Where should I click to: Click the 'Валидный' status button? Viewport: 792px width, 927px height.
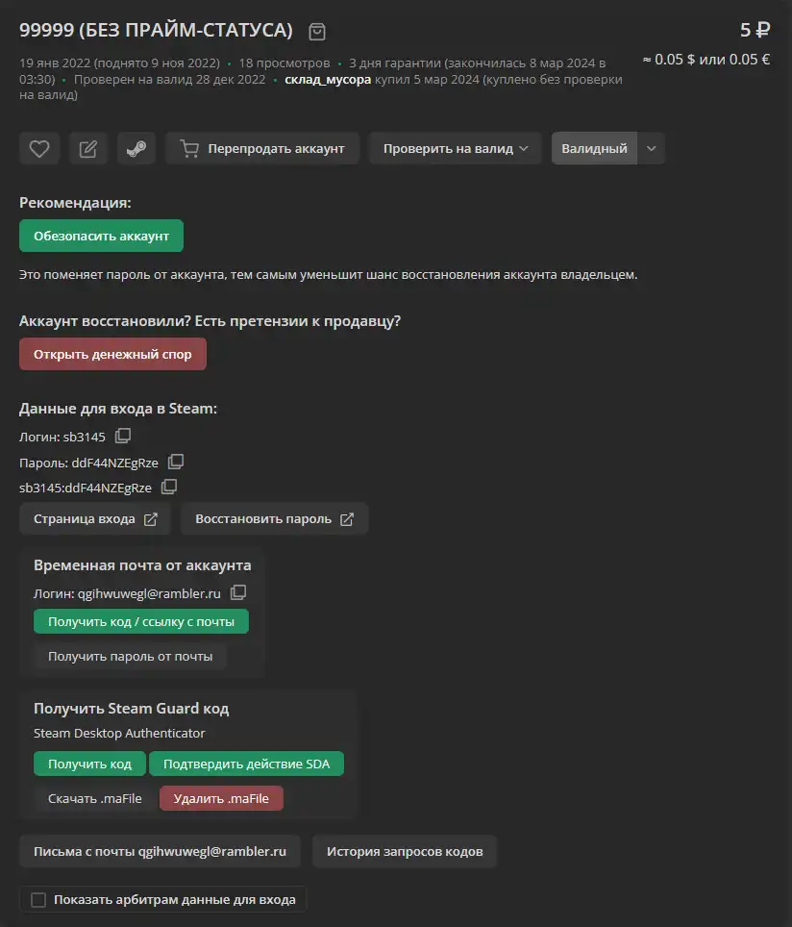click(x=594, y=149)
